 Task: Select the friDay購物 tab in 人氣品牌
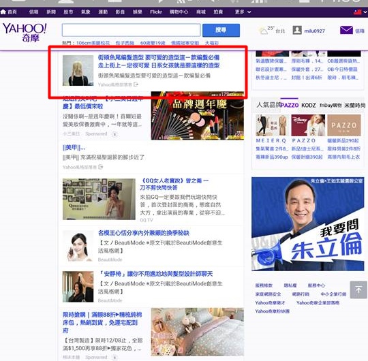(331, 105)
